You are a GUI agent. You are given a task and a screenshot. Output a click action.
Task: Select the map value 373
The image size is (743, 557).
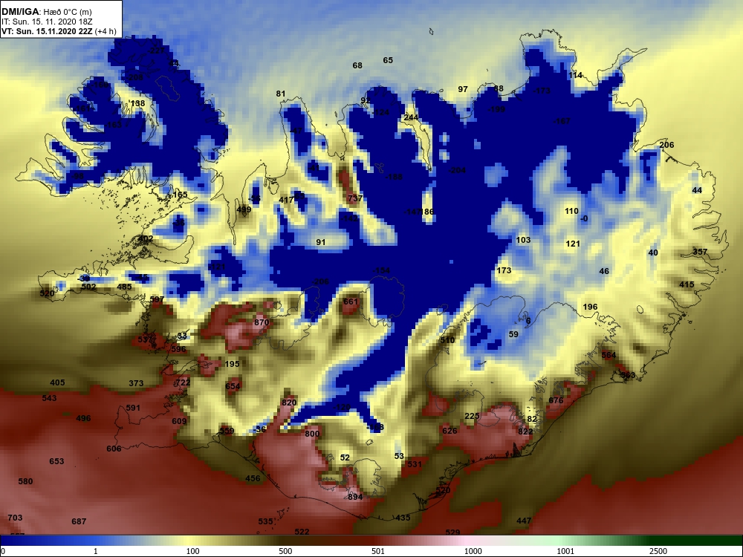pyautogui.click(x=136, y=383)
